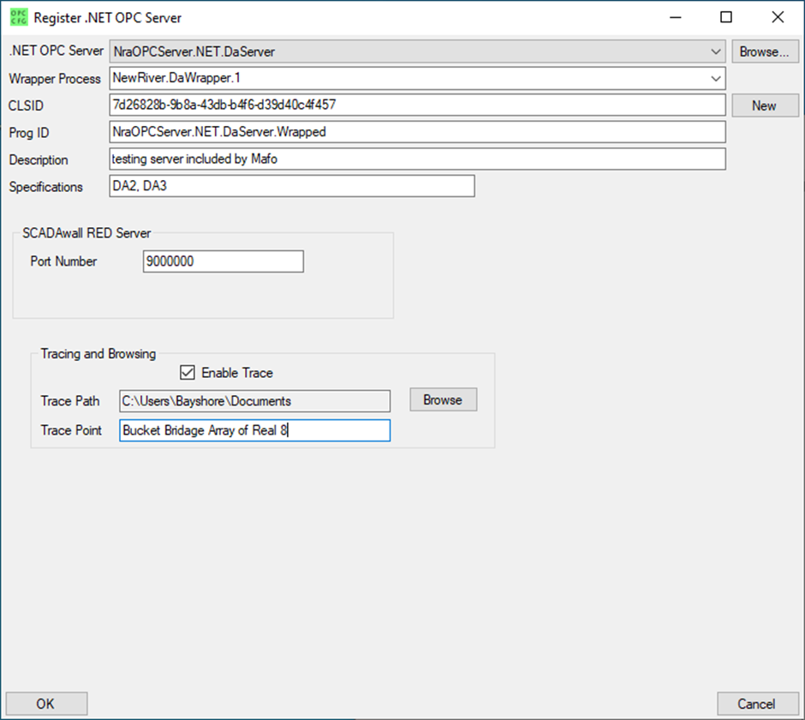Viewport: 805px width, 720px height.
Task: Generate a new CLSID with New button
Action: tap(765, 105)
